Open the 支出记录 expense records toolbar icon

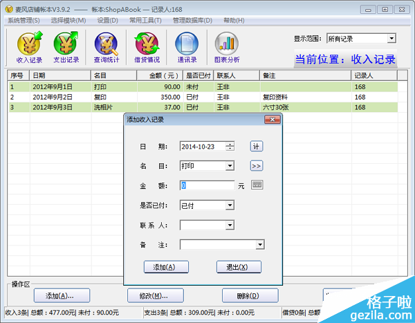click(x=66, y=48)
